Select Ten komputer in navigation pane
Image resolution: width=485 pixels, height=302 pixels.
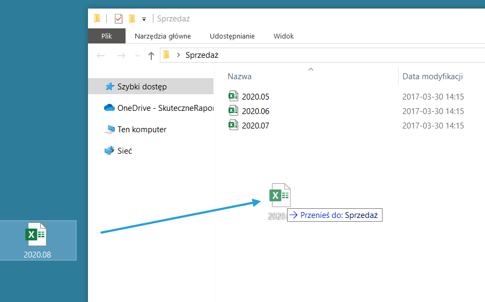tap(142, 130)
